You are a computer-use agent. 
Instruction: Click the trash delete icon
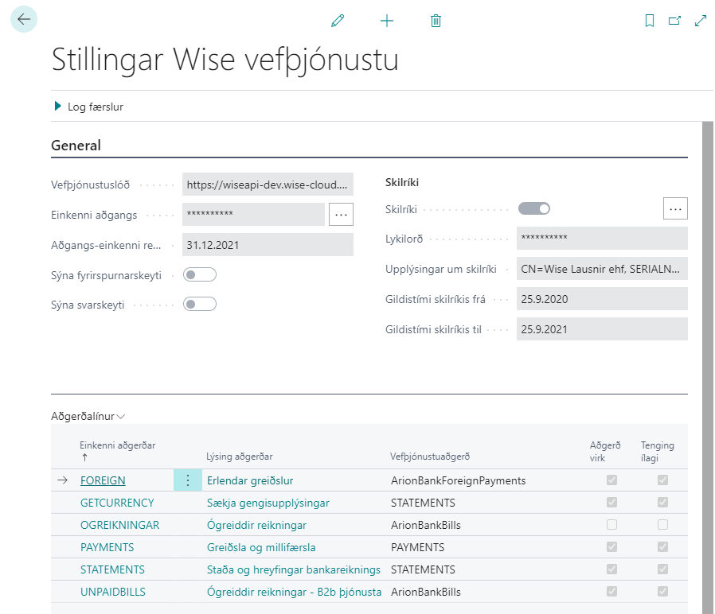[436, 21]
